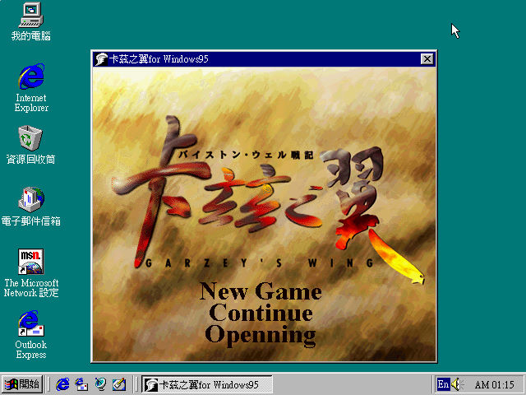
Task: Choose Continue on the game title screen
Action: tap(261, 313)
